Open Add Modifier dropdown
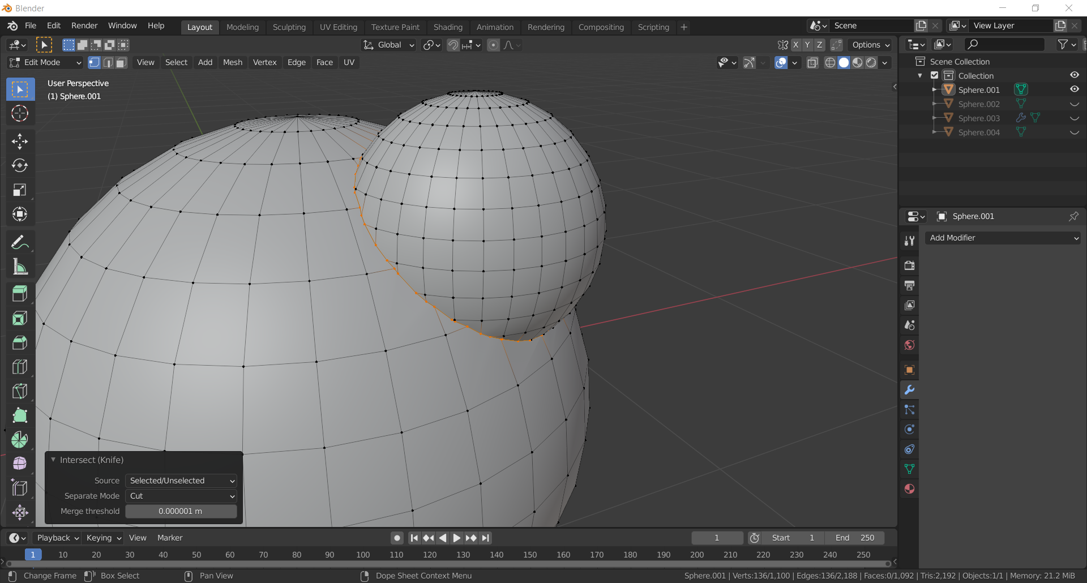 coord(1003,238)
